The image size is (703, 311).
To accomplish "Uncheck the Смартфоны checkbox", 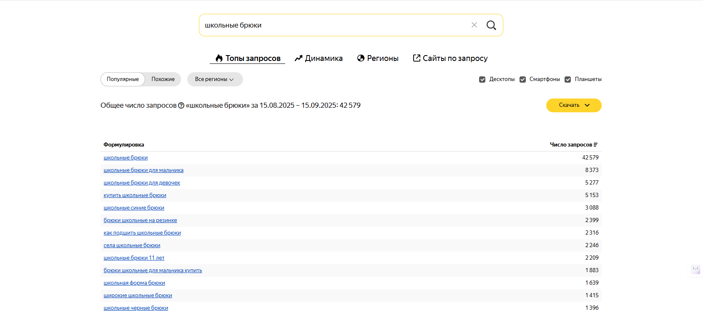I will pyautogui.click(x=522, y=79).
